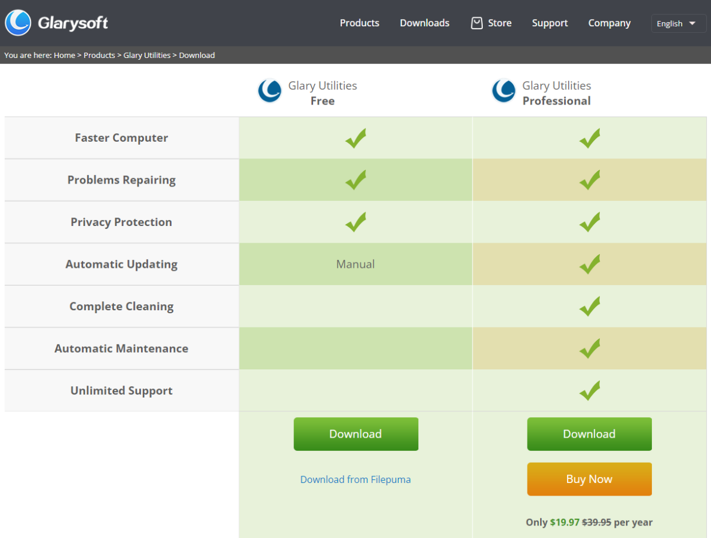Open the English language dropdown
Image resolution: width=711 pixels, height=538 pixels.
click(x=678, y=23)
